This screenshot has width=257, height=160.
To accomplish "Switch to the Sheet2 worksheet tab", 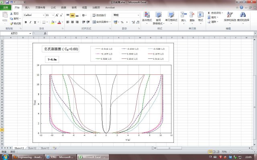I will click(32, 148).
